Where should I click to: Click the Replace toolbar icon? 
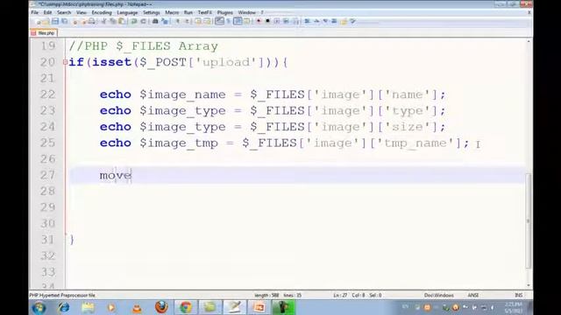tap(165, 21)
